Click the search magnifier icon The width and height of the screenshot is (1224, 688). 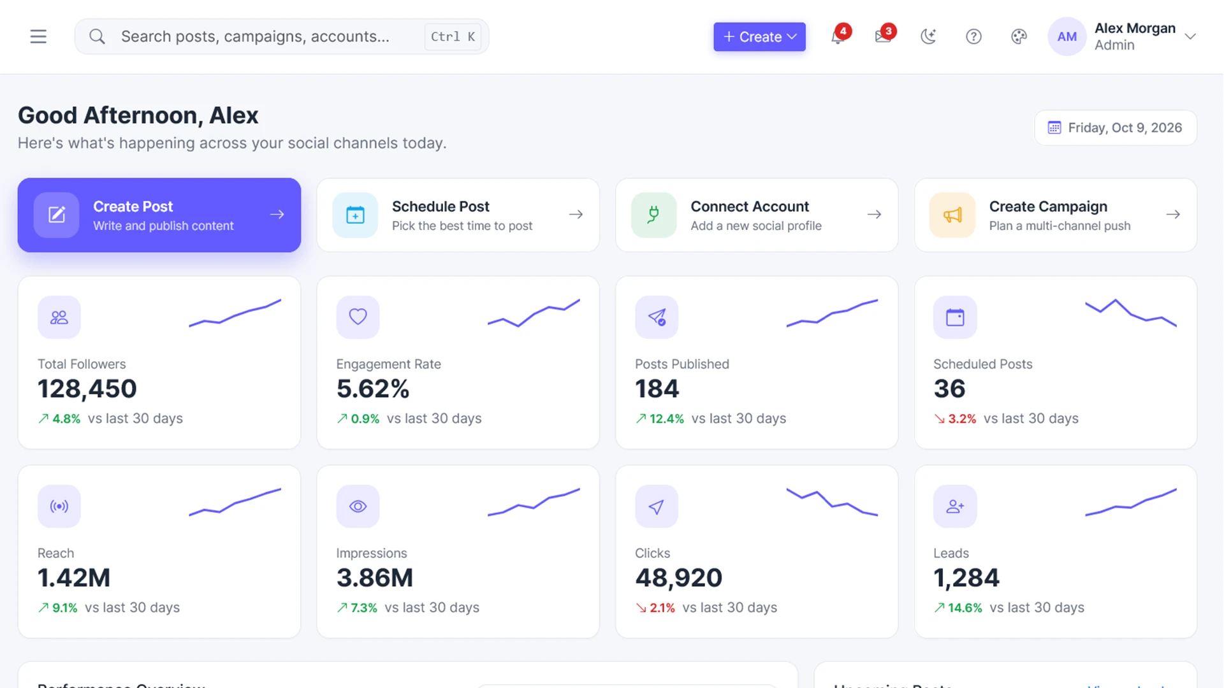[x=97, y=36]
